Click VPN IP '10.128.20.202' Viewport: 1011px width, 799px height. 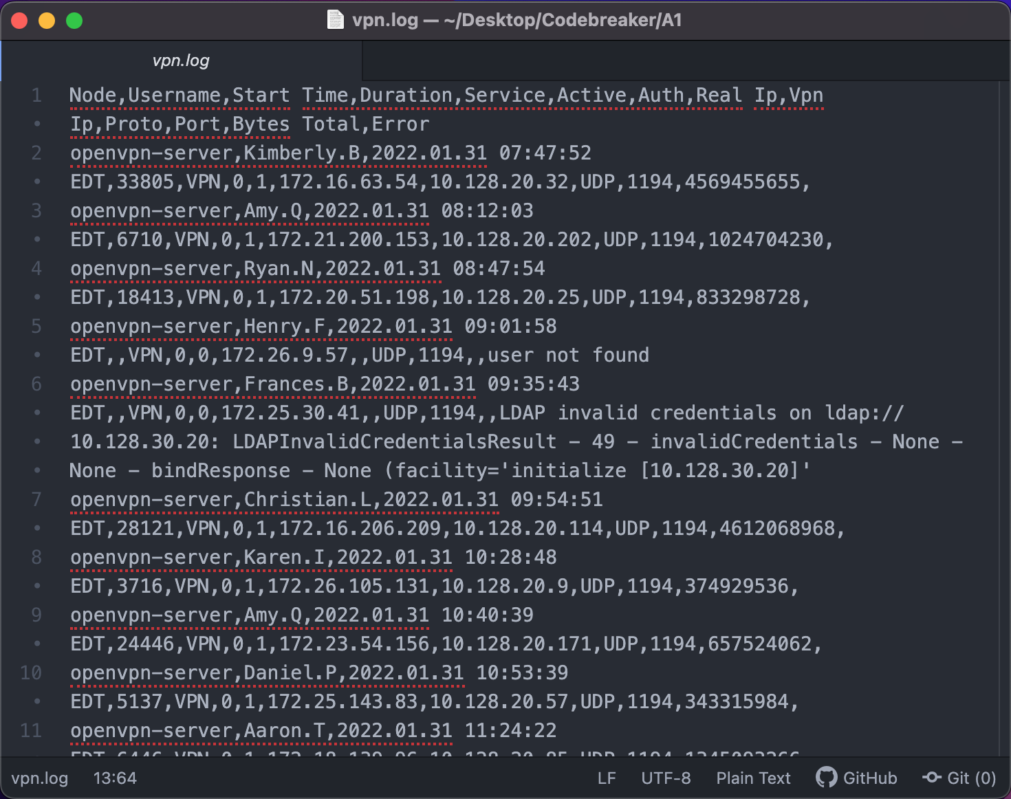point(516,239)
